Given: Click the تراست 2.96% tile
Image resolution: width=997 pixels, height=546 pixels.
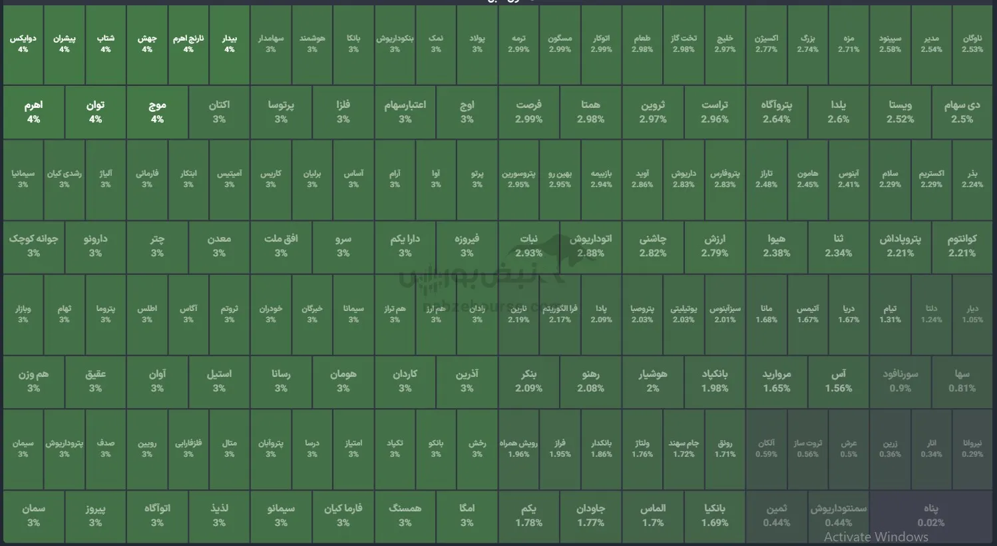Looking at the screenshot, I should pyautogui.click(x=714, y=112).
